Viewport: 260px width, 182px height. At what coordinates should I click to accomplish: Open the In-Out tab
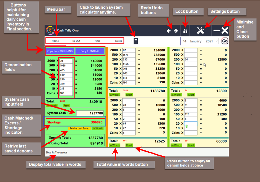[x=76, y=41]
